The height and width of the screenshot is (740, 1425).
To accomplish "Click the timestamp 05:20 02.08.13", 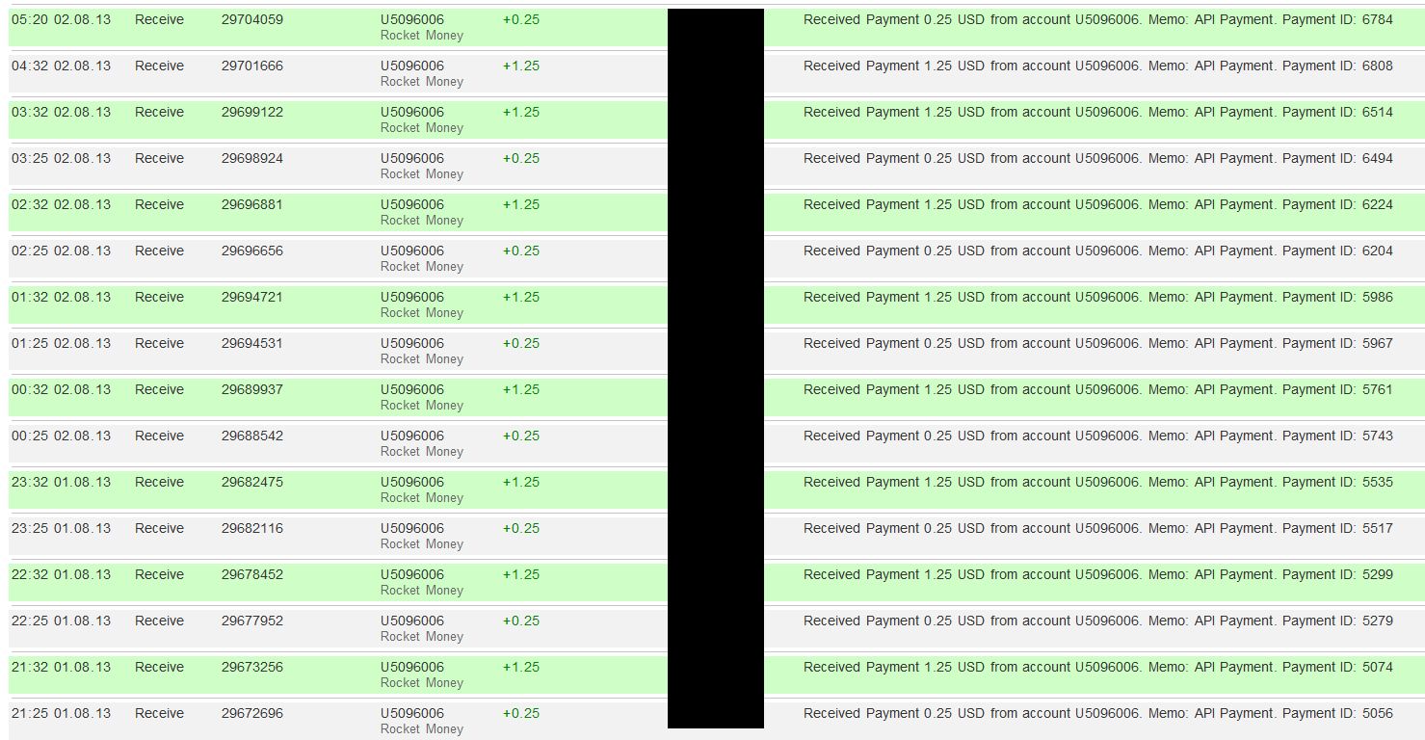I will point(61,19).
